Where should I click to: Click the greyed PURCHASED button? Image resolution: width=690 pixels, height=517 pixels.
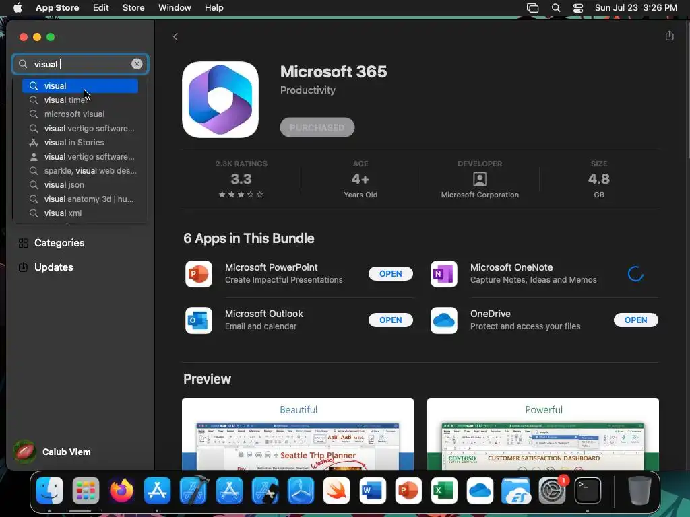pos(317,127)
